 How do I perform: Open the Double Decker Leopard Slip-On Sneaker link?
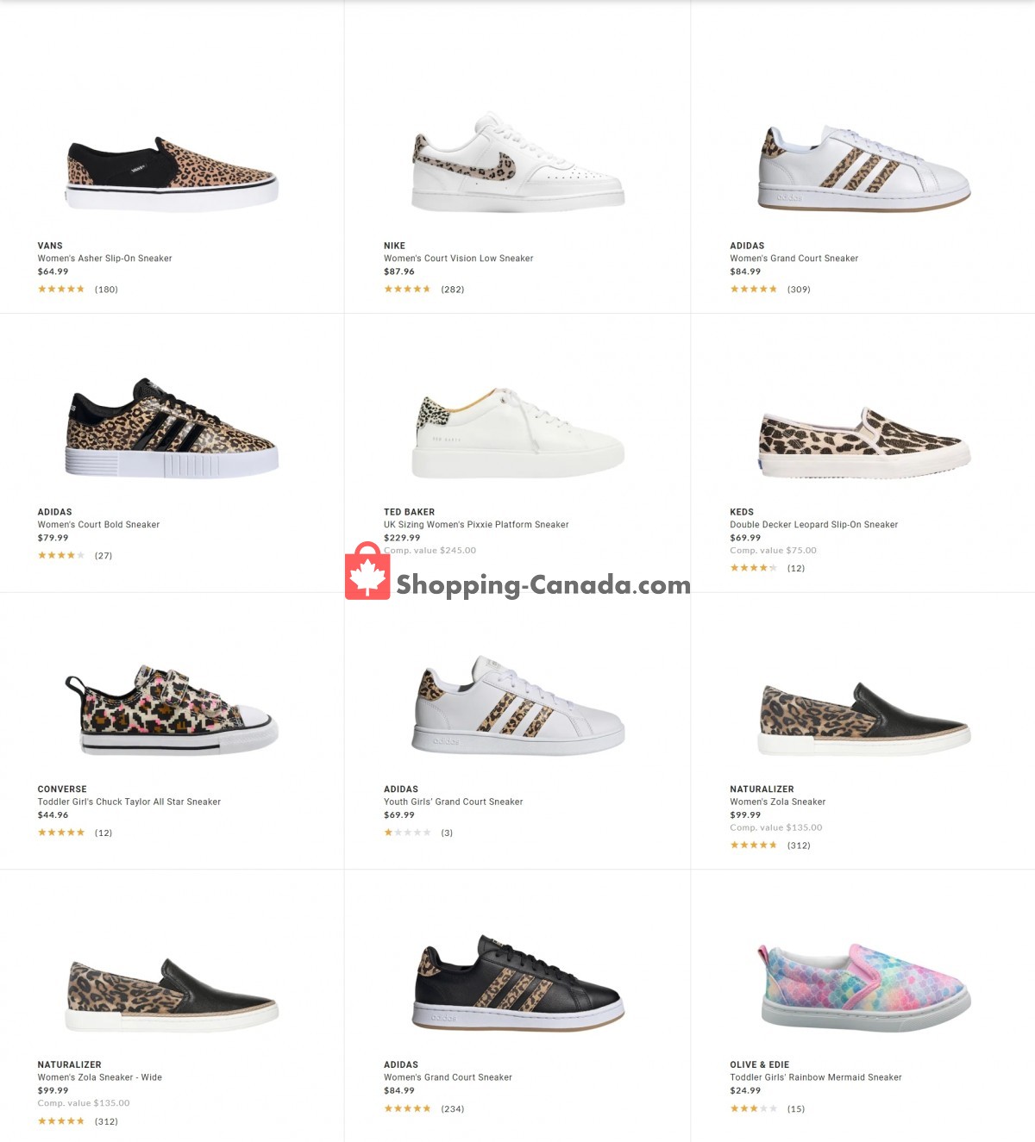point(813,525)
